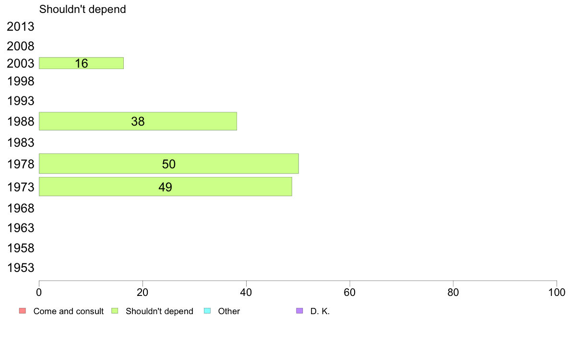Click the 20 tick on x-axis

(x=142, y=292)
